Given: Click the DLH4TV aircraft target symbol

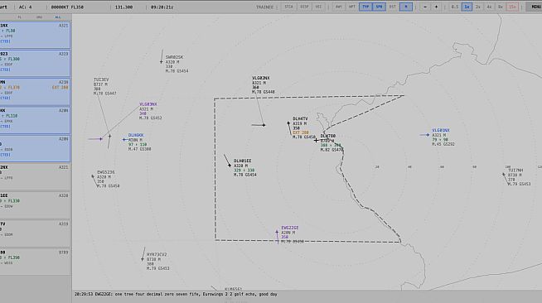Looking at the screenshot, I should [x=288, y=123].
